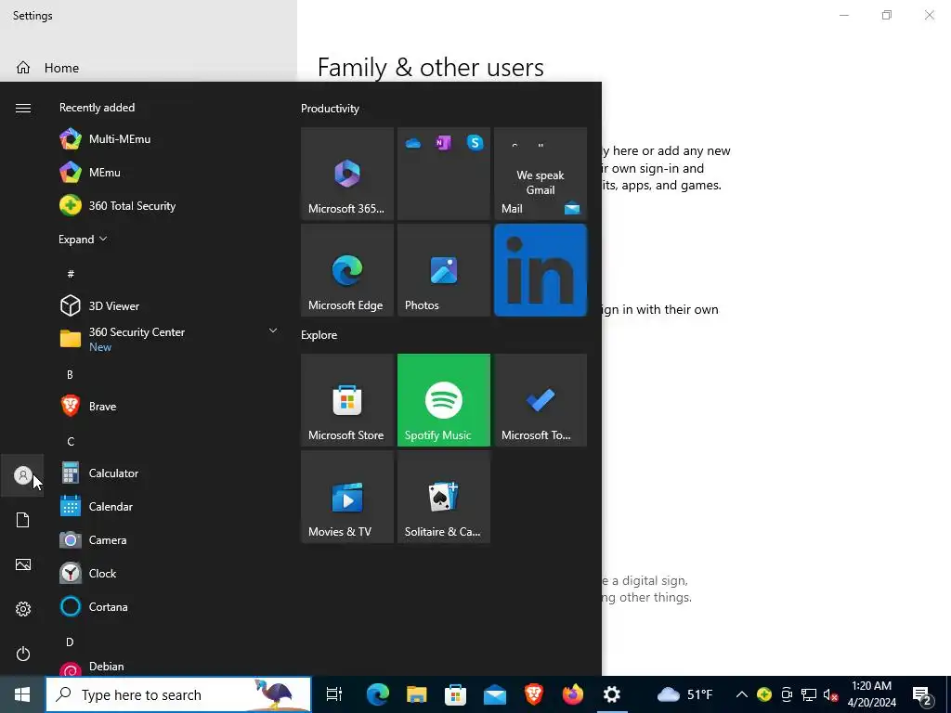951x713 pixels.
Task: Open the Calculator app
Action: [x=167, y=473]
